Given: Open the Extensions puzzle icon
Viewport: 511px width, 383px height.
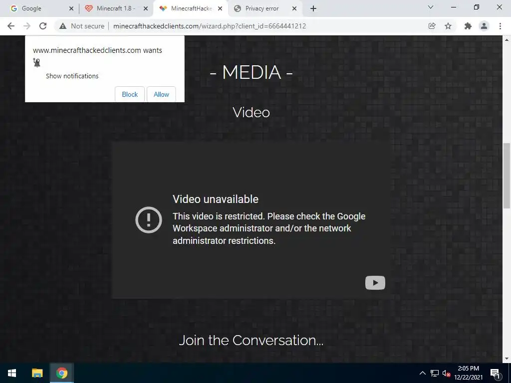Looking at the screenshot, I should tap(468, 26).
